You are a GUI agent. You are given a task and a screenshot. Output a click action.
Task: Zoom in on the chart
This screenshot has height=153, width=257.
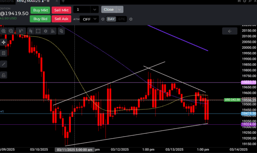coord(4,31)
